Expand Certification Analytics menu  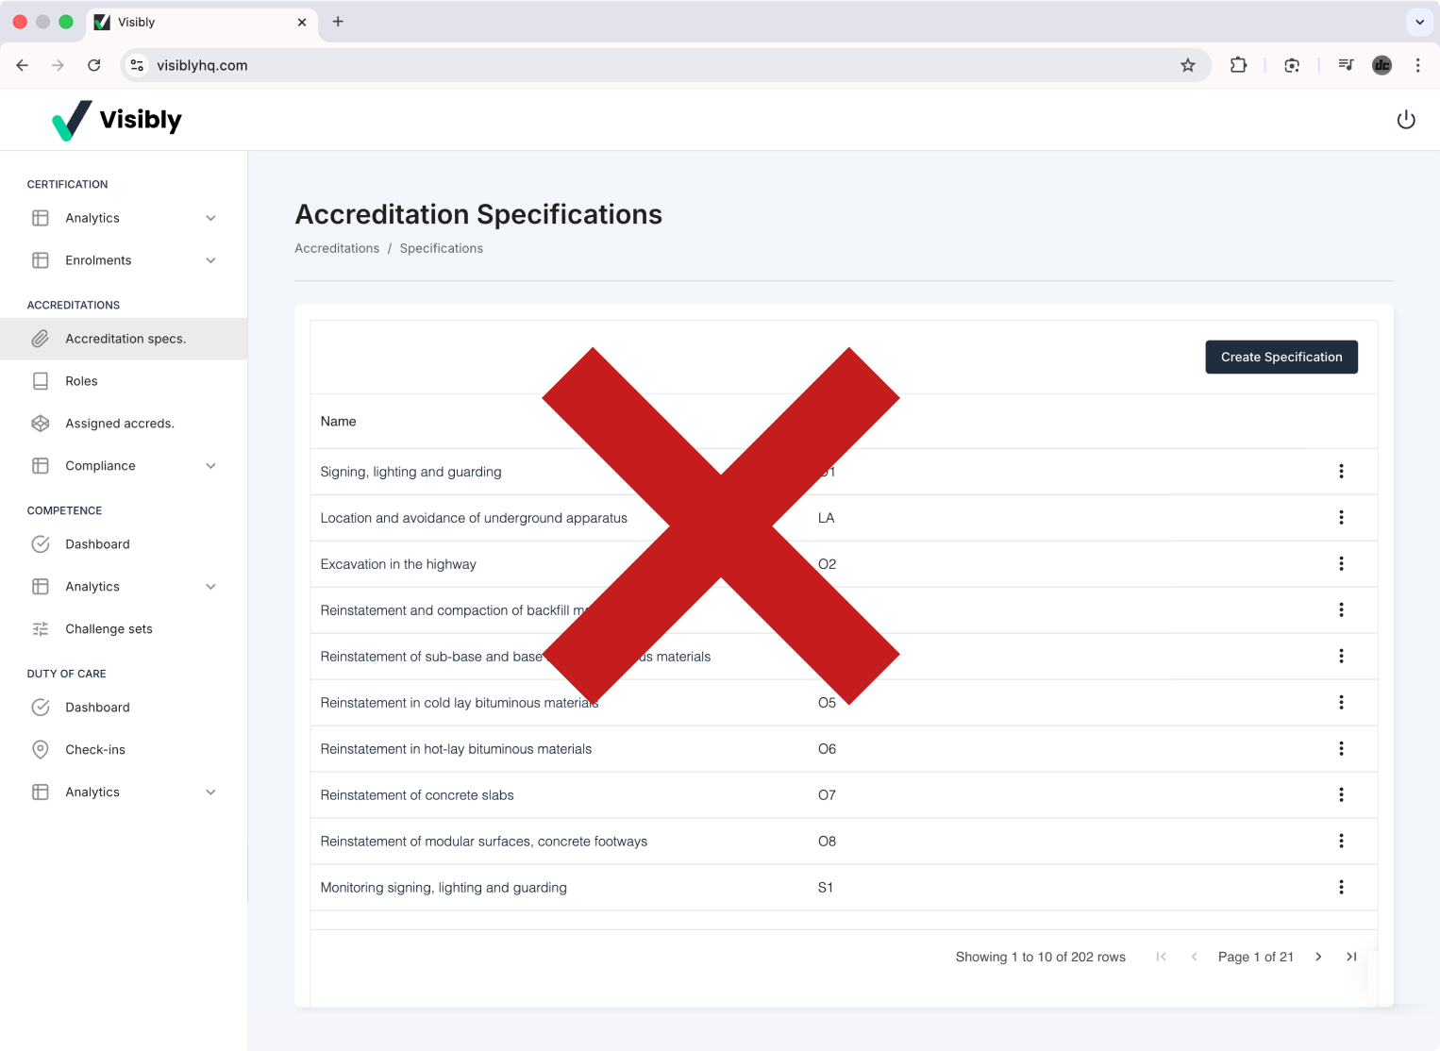tap(124, 218)
